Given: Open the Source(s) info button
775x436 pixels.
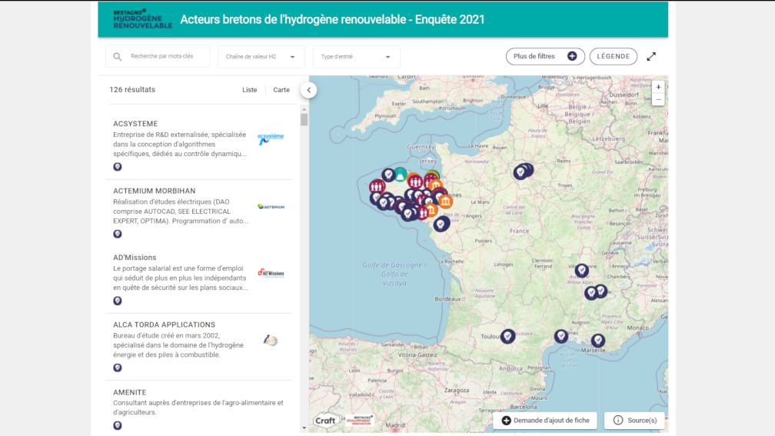Looking at the screenshot, I should click(x=634, y=420).
